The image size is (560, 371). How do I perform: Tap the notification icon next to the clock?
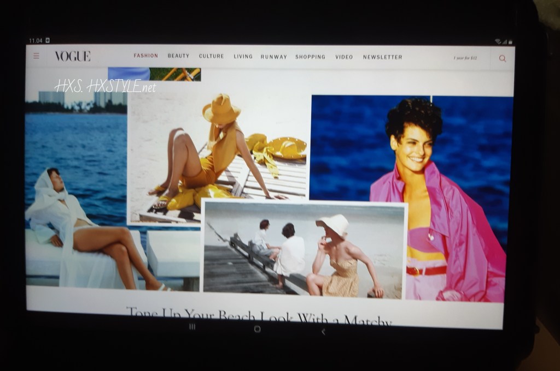[x=48, y=40]
